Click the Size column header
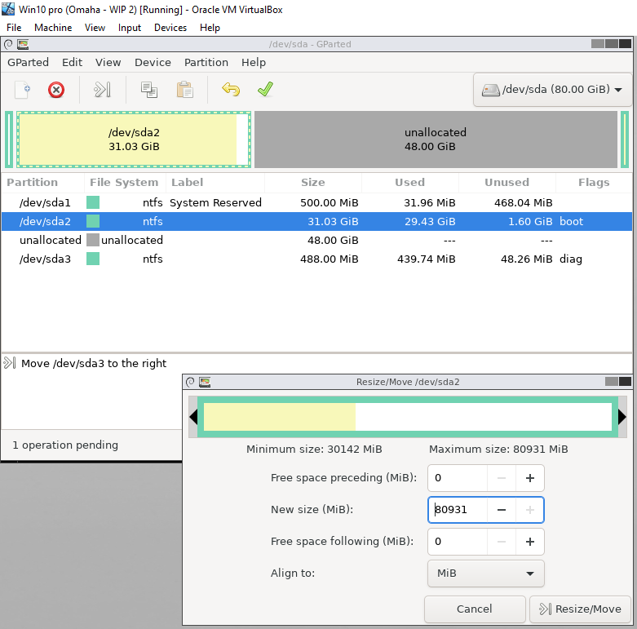Screen dimensions: 637x629 click(x=313, y=182)
